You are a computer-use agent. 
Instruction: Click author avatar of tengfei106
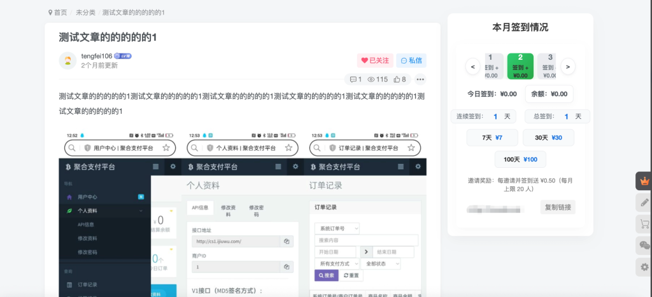pyautogui.click(x=67, y=60)
